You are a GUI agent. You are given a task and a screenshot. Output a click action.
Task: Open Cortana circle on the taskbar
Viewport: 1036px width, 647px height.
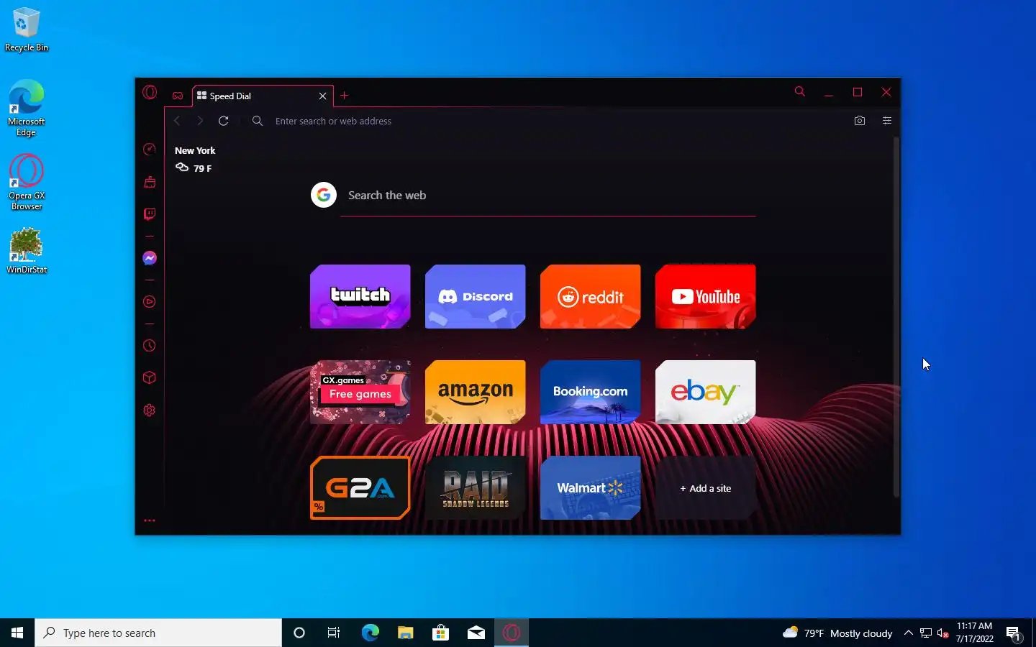pyautogui.click(x=299, y=633)
